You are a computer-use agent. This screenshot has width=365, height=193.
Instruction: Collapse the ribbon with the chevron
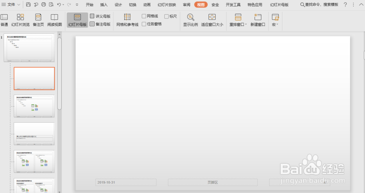click(x=361, y=5)
